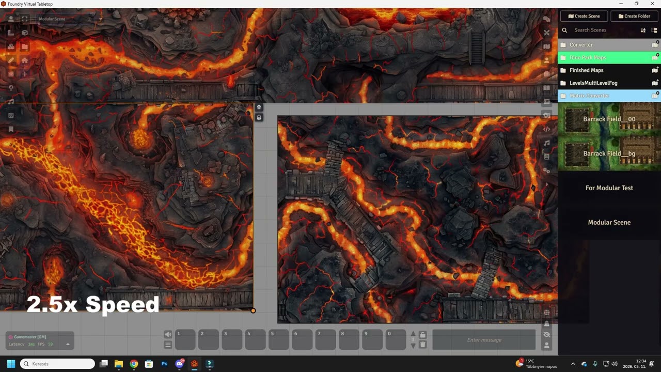Viewport: 661px width, 372px height.
Task: Open the tile browser folder tool
Action: (x=25, y=47)
